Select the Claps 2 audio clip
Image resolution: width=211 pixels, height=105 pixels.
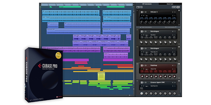pos(116,56)
